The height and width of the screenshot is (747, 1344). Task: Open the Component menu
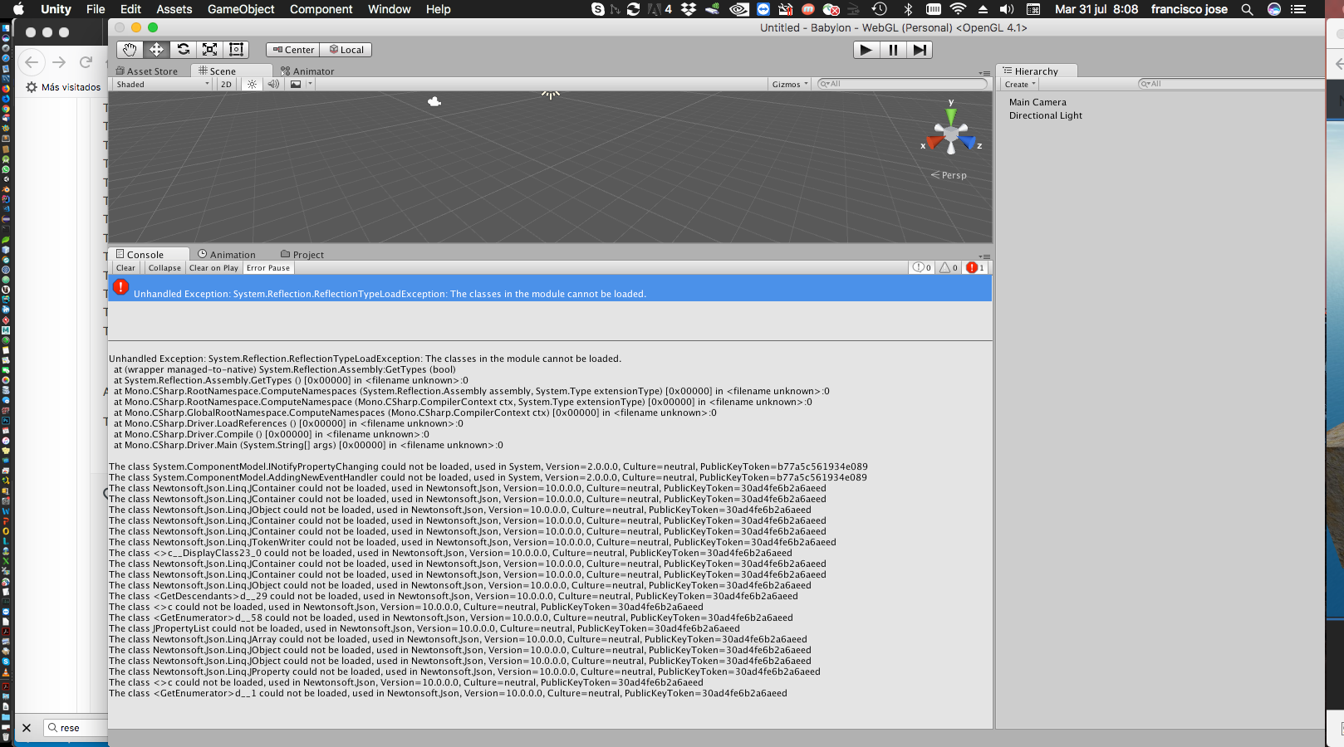click(x=321, y=9)
